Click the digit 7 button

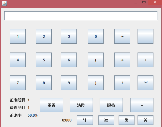(x=18, y=83)
